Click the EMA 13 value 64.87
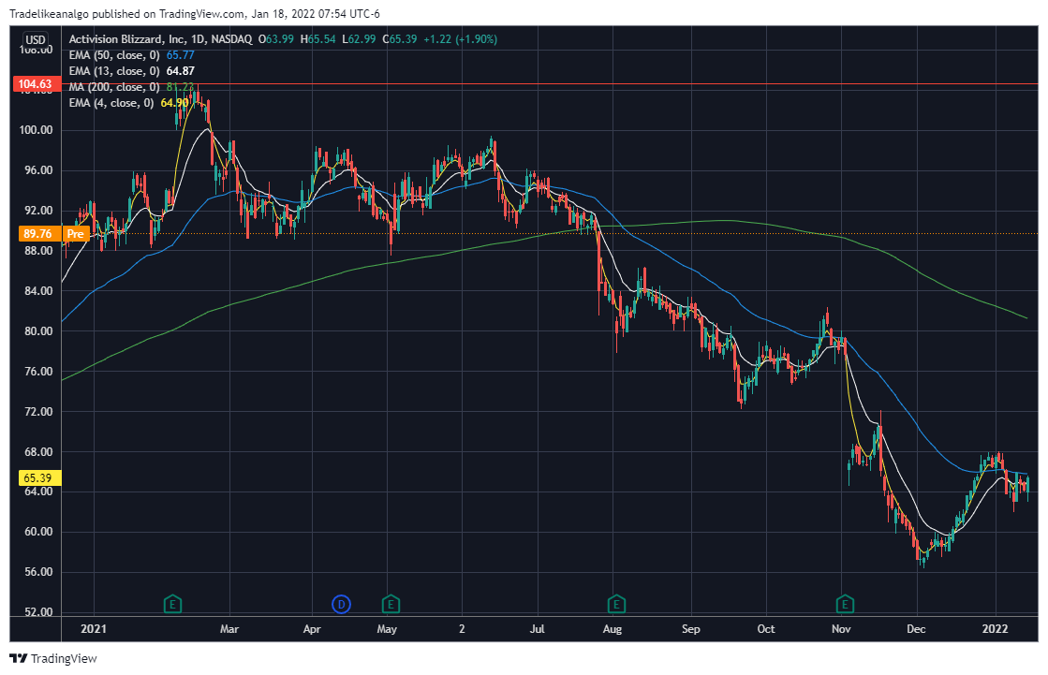The image size is (1048, 675). coord(181,71)
